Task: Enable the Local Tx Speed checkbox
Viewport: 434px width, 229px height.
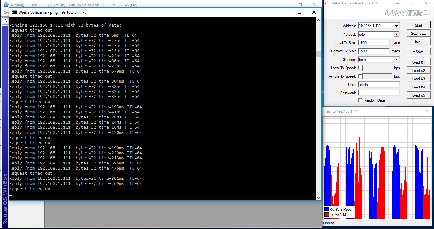Action: coord(360,68)
